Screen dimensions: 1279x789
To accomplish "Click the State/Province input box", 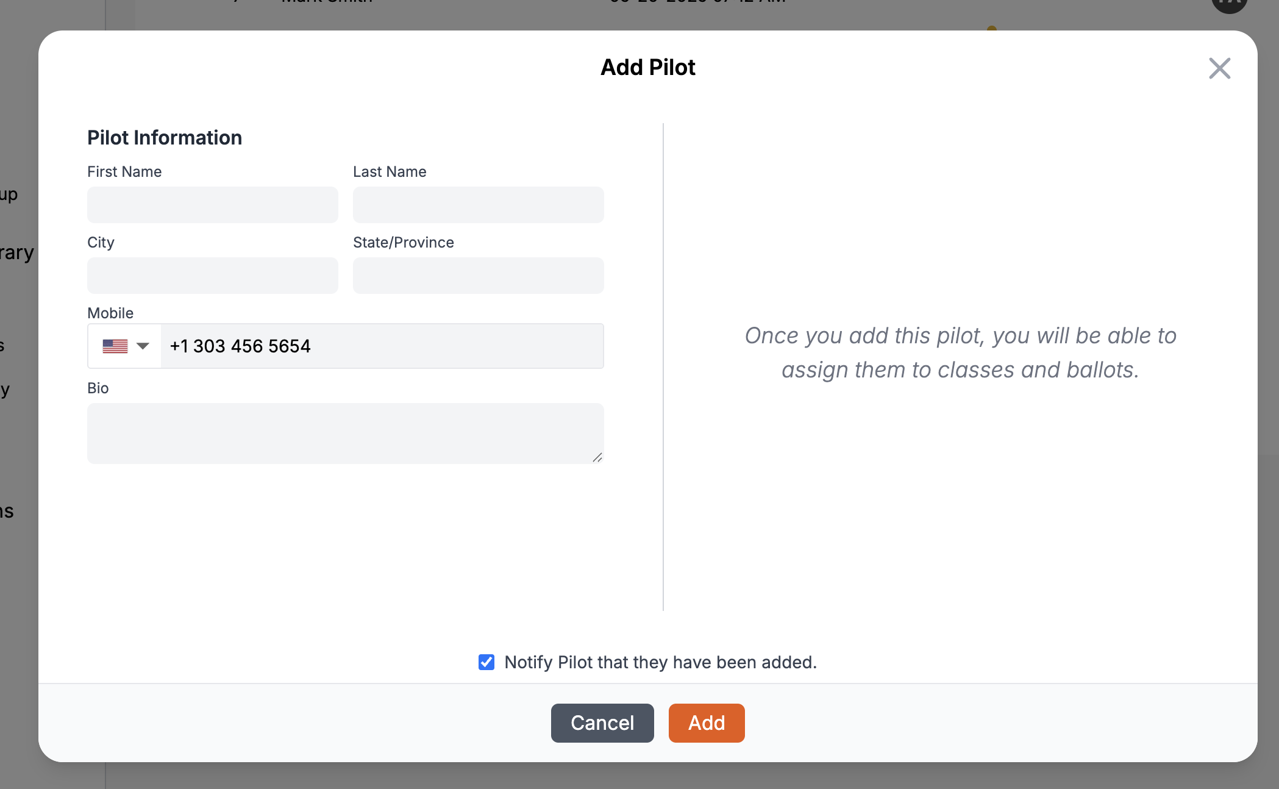I will tap(478, 276).
